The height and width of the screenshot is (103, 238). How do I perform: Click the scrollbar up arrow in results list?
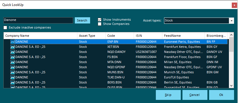tap(231, 35)
